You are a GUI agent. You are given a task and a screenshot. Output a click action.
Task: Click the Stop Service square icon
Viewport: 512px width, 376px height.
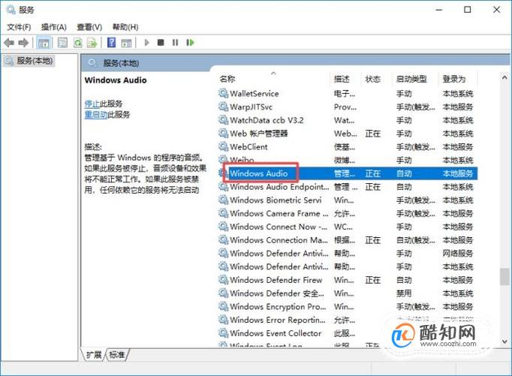(161, 43)
